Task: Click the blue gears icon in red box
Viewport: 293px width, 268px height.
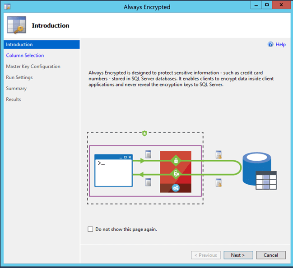Action: coord(176,187)
